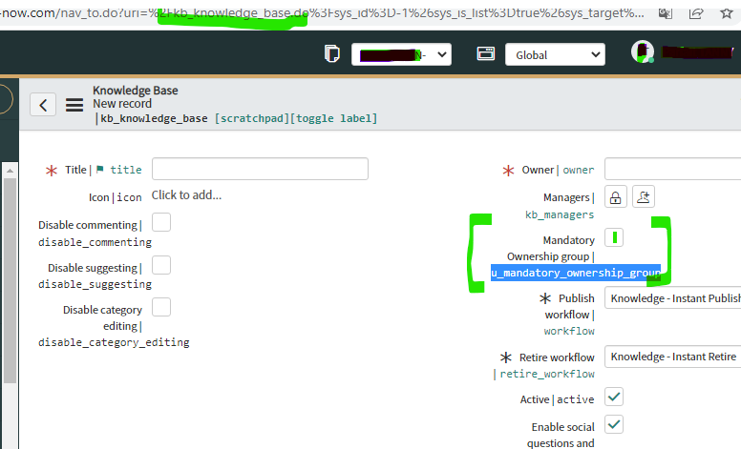The height and width of the screenshot is (449, 741).
Task: Click the 'active' technical field name
Action: [x=575, y=399]
